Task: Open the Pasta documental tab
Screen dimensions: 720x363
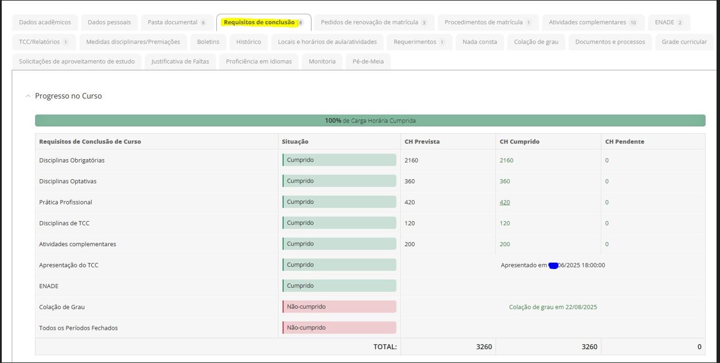Action: pos(177,22)
